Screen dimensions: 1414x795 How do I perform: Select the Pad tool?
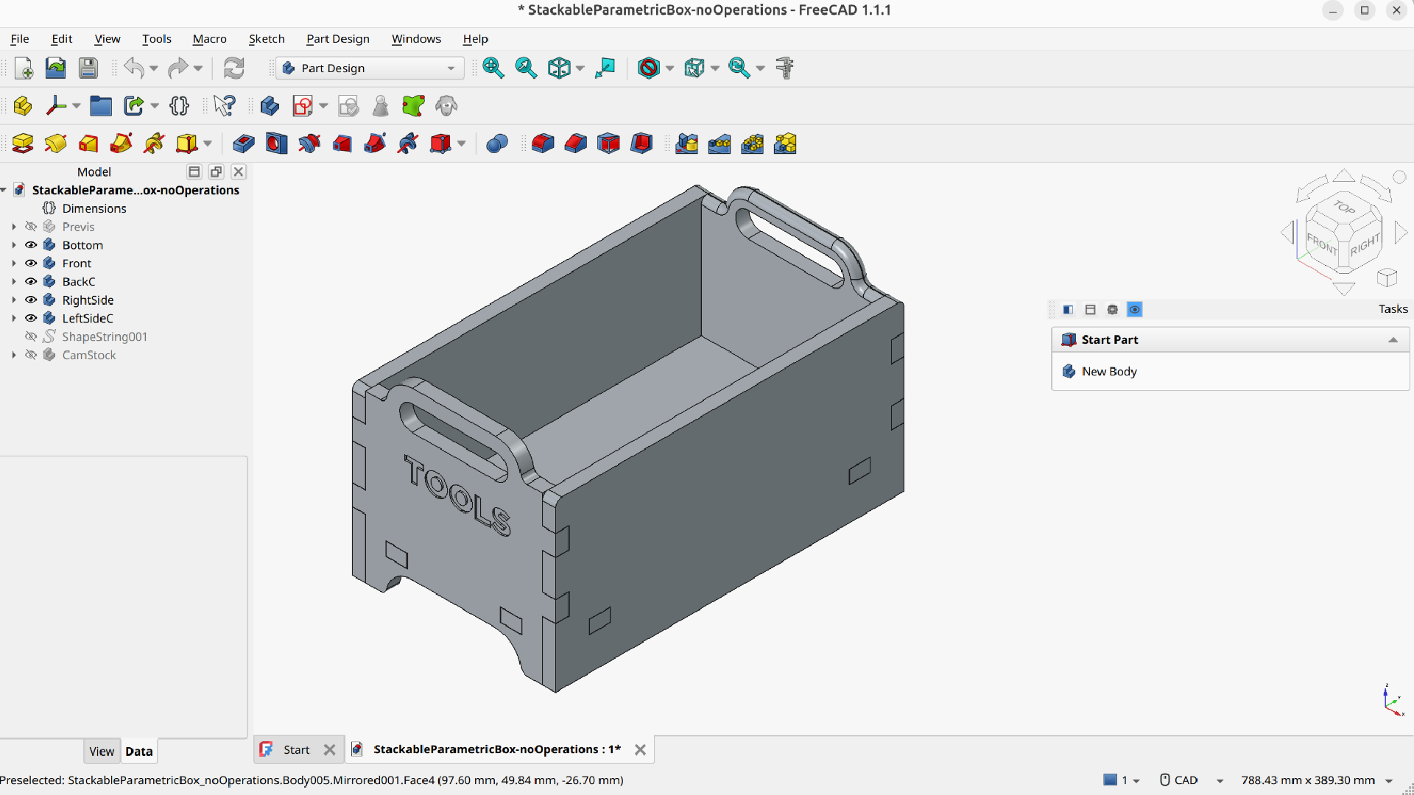[x=23, y=144]
